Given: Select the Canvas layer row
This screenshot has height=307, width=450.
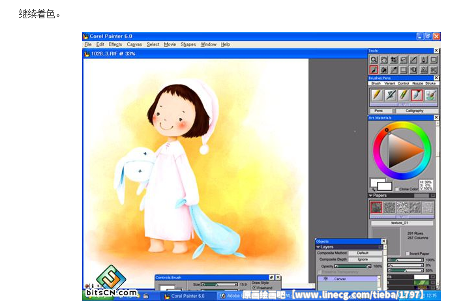Looking at the screenshot, I should coord(349,279).
